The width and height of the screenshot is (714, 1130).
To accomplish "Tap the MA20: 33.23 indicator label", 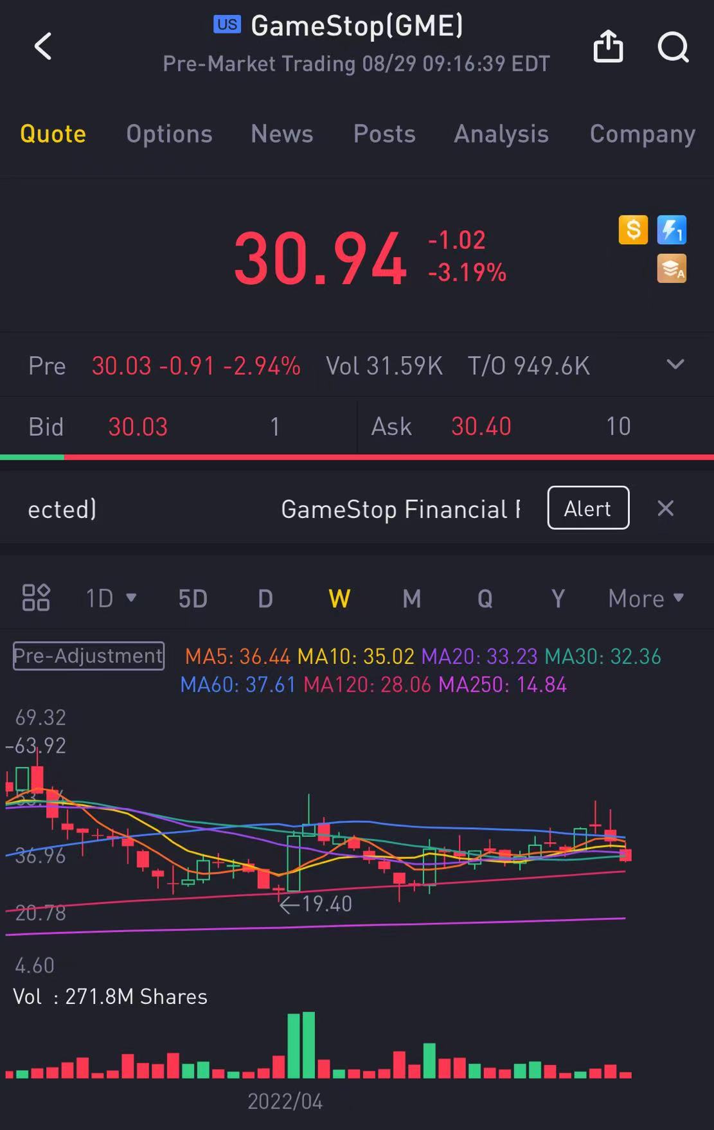I will pos(479,656).
